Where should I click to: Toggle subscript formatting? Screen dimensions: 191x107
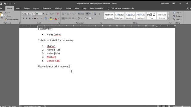38,18
